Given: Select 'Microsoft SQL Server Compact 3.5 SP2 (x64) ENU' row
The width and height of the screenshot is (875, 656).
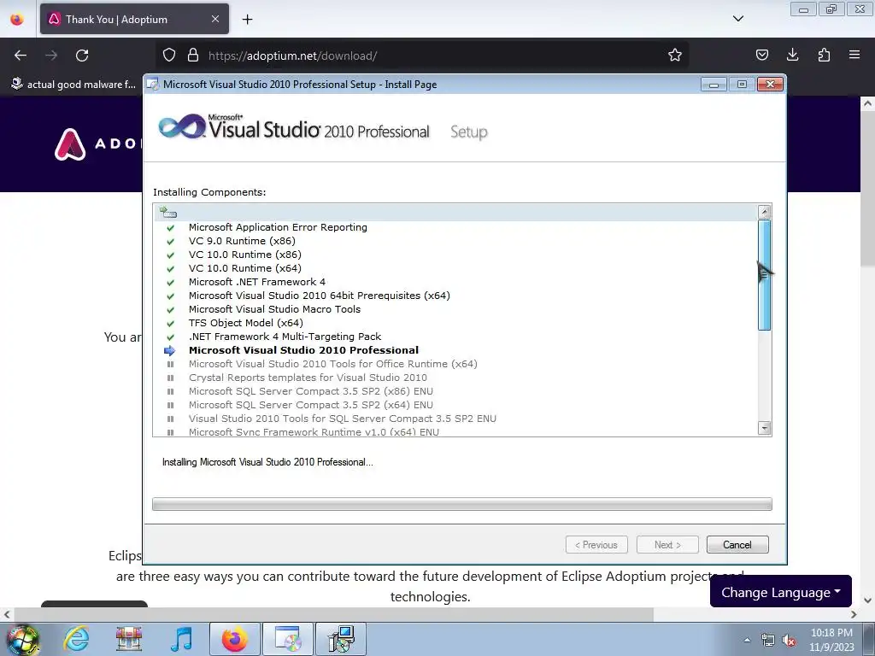Looking at the screenshot, I should pyautogui.click(x=311, y=405).
